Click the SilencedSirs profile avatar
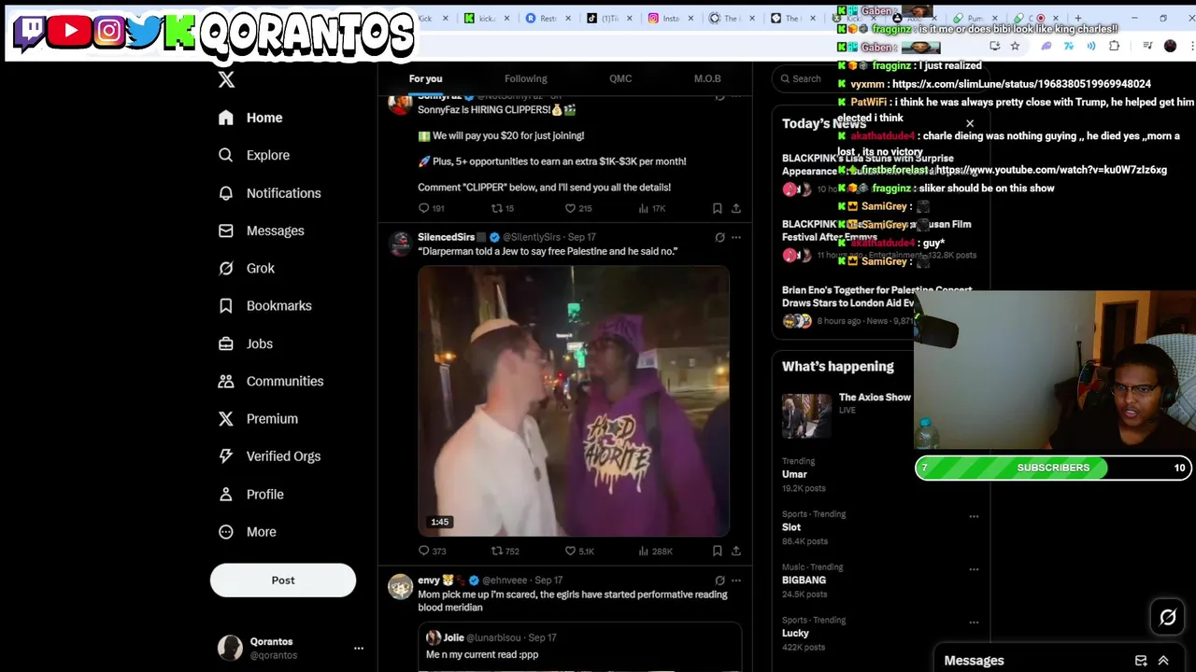The width and height of the screenshot is (1196, 672). [400, 245]
